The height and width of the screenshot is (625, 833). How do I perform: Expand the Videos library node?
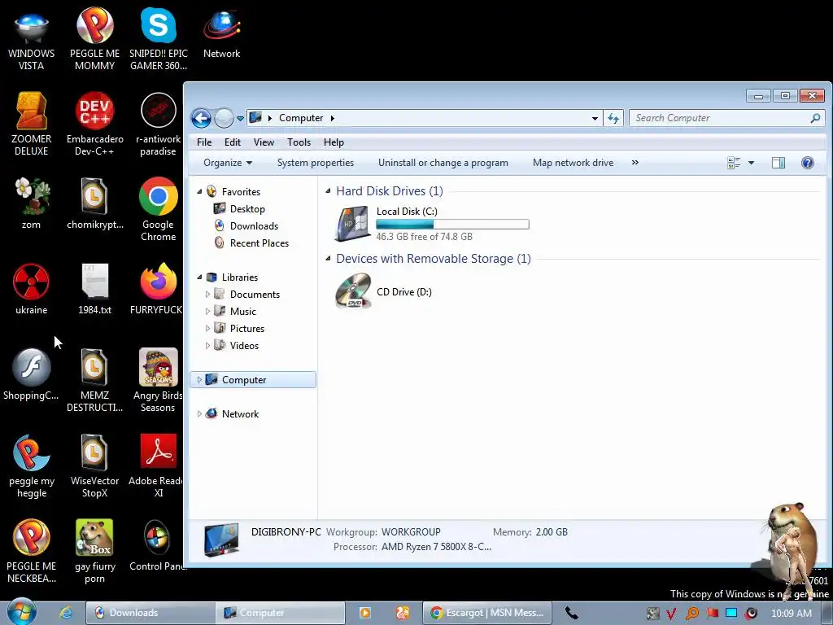(x=207, y=345)
